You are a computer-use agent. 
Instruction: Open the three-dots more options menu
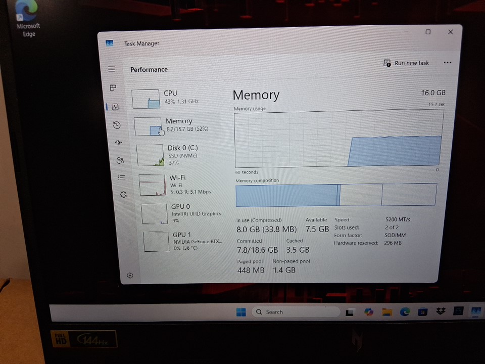pyautogui.click(x=447, y=63)
